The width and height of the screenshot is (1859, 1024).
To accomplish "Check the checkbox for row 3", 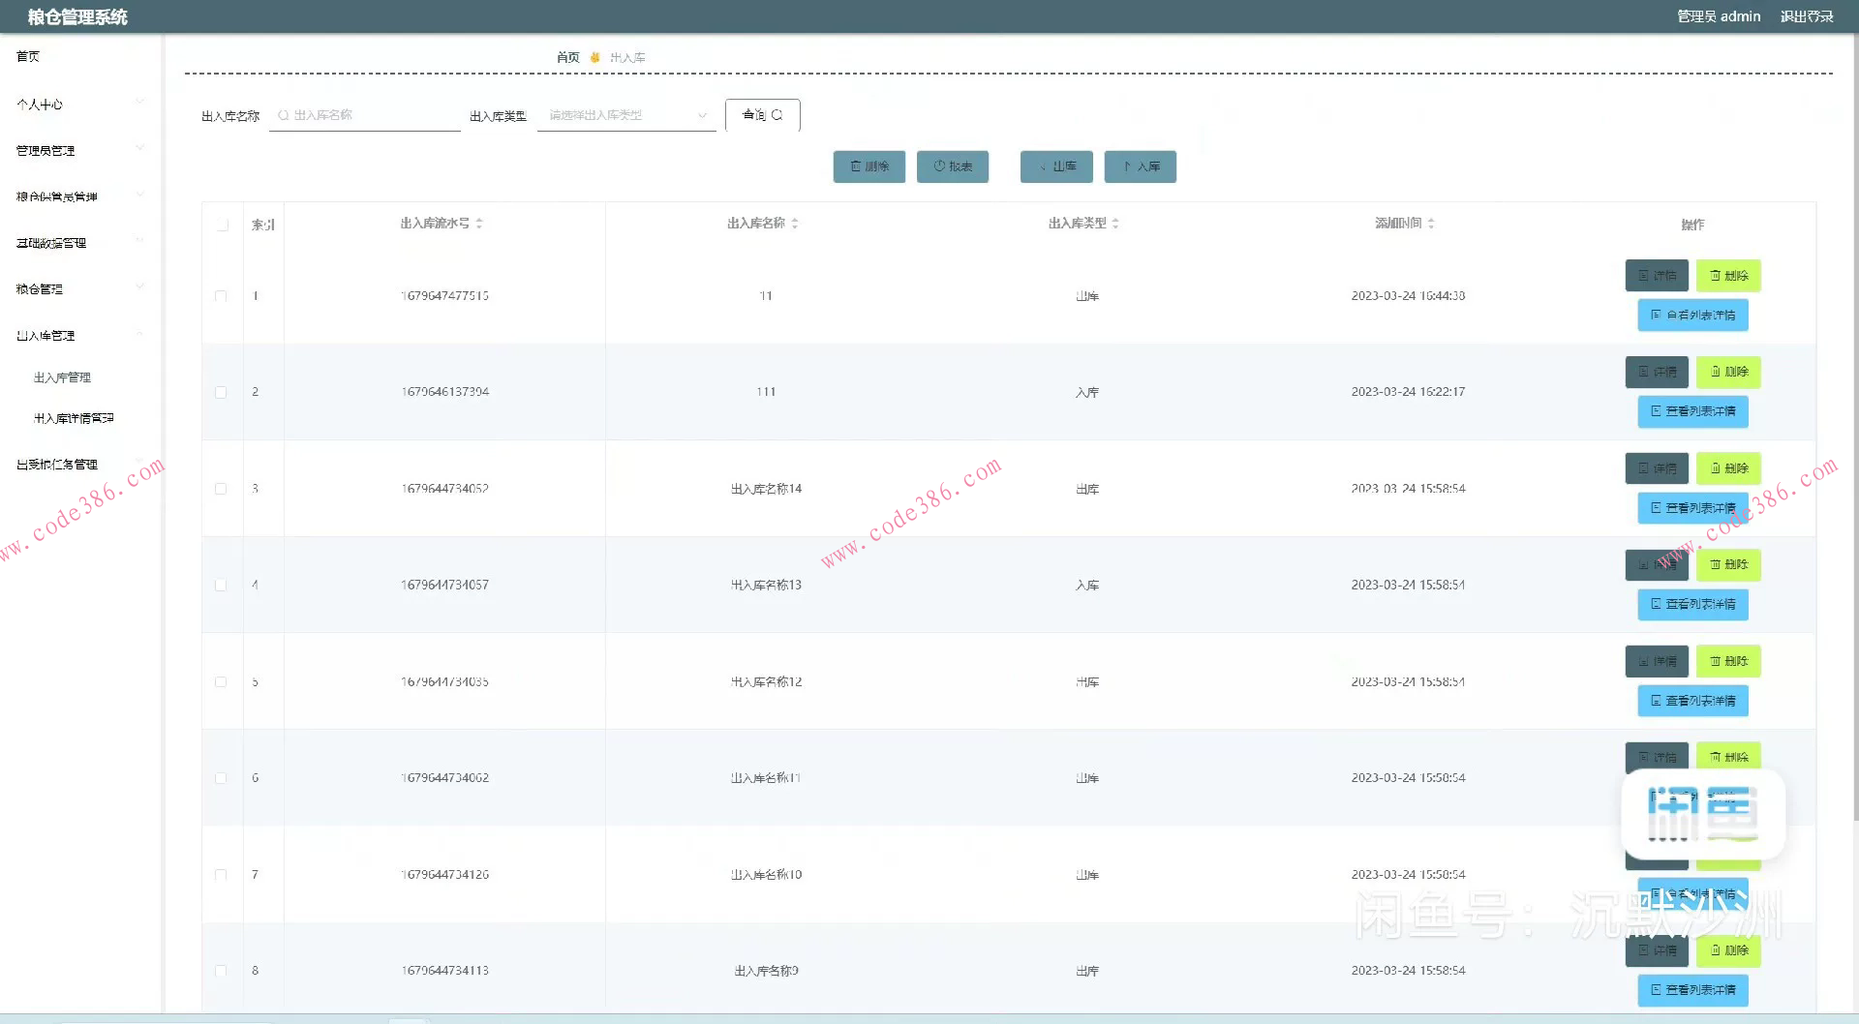I will coord(221,489).
